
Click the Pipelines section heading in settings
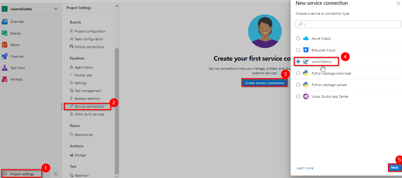coord(77,58)
